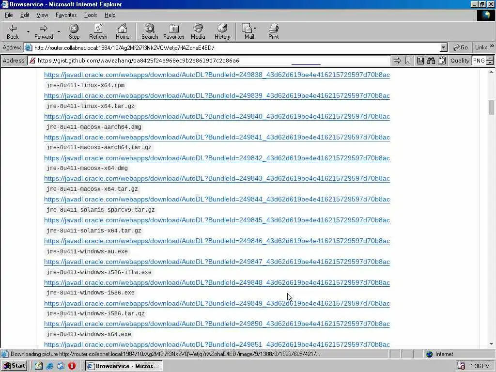Click the page scrollbar up arrow
496x372 pixels.
491,72
